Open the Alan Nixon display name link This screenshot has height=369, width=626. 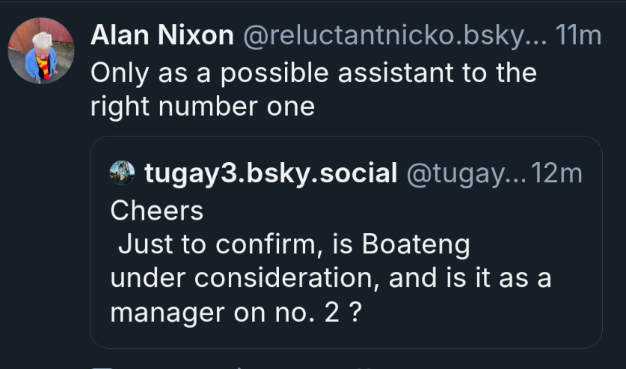pos(162,36)
